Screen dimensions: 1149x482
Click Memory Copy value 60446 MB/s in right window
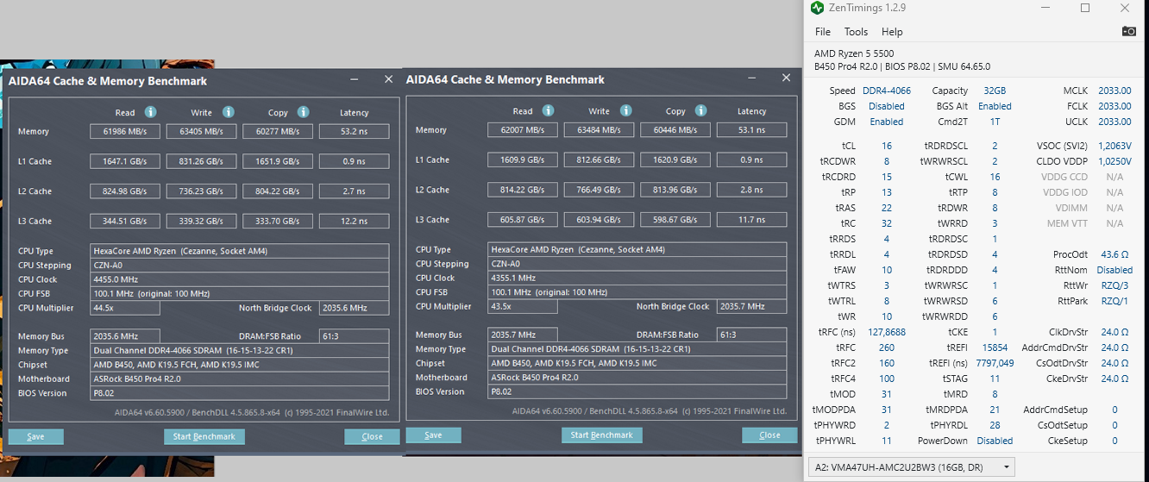(x=675, y=130)
